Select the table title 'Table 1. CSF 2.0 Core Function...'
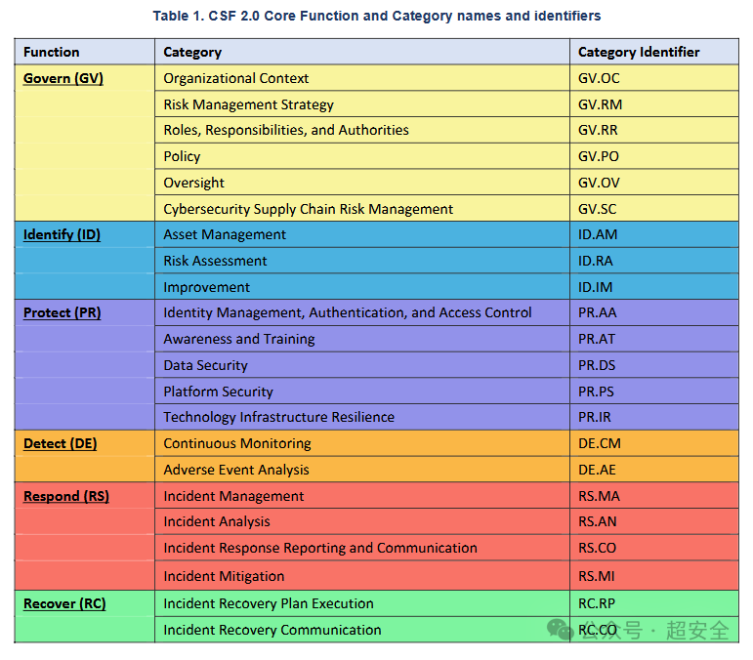The height and width of the screenshot is (660, 753). pos(377,16)
